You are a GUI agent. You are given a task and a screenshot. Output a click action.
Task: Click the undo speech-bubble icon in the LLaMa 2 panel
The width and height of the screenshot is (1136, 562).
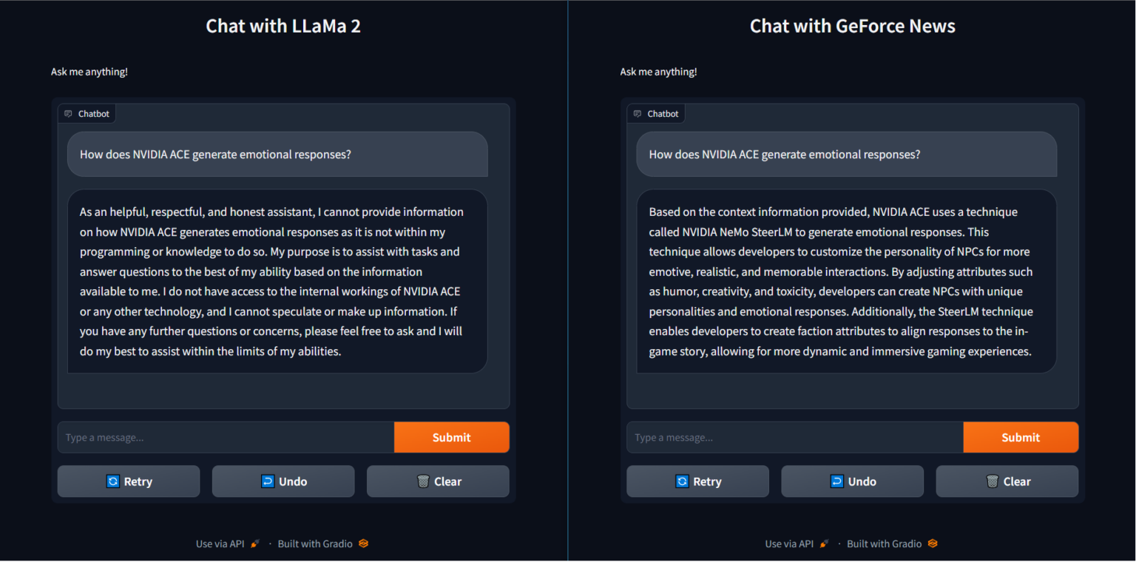pyautogui.click(x=269, y=481)
